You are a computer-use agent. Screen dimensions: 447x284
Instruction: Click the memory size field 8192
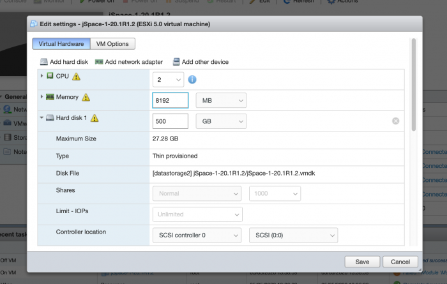click(170, 100)
